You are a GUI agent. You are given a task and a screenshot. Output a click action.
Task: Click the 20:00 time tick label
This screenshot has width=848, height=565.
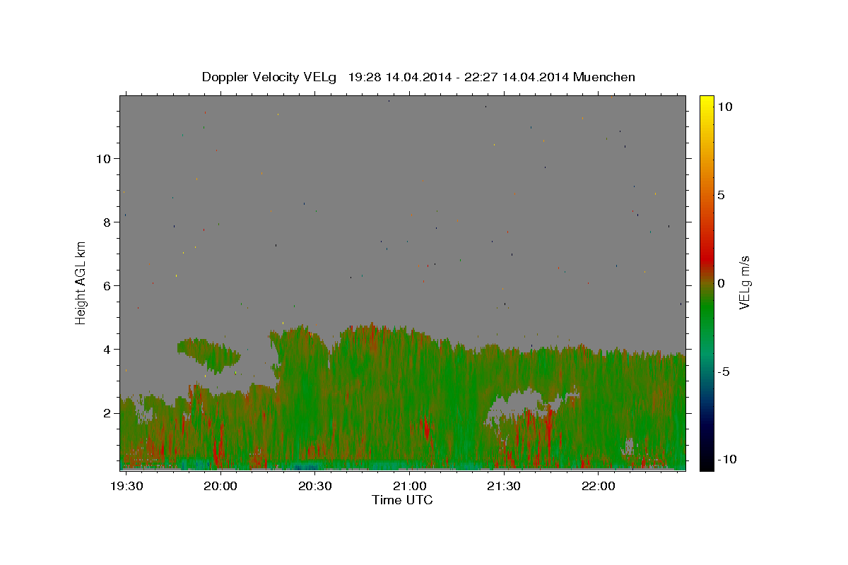click(x=222, y=486)
